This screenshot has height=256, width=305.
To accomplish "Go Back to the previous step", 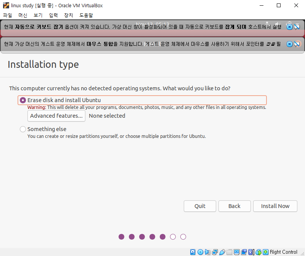I will pyautogui.click(x=234, y=206).
